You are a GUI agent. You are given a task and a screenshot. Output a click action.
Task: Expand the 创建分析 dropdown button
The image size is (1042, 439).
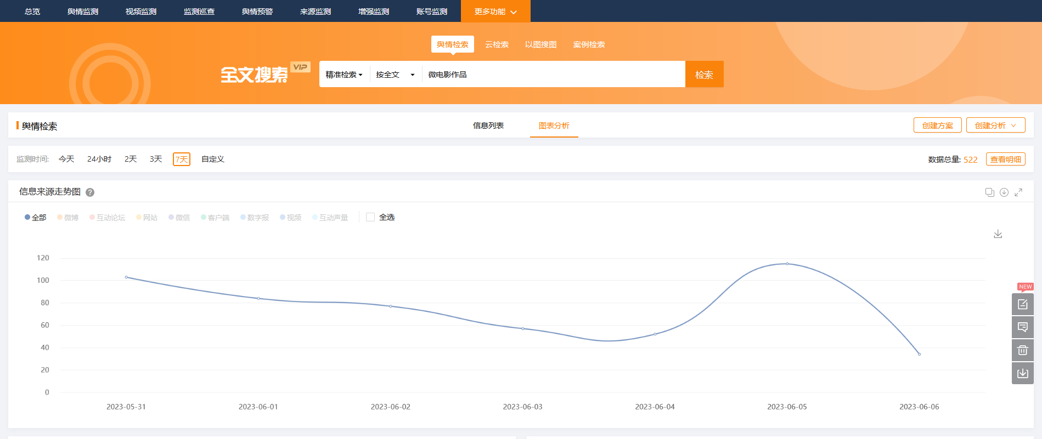point(995,126)
